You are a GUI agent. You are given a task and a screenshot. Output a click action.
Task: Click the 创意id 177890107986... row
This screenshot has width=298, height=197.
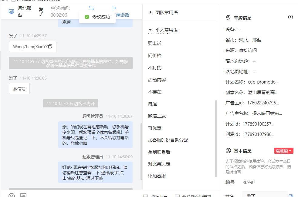(250, 134)
